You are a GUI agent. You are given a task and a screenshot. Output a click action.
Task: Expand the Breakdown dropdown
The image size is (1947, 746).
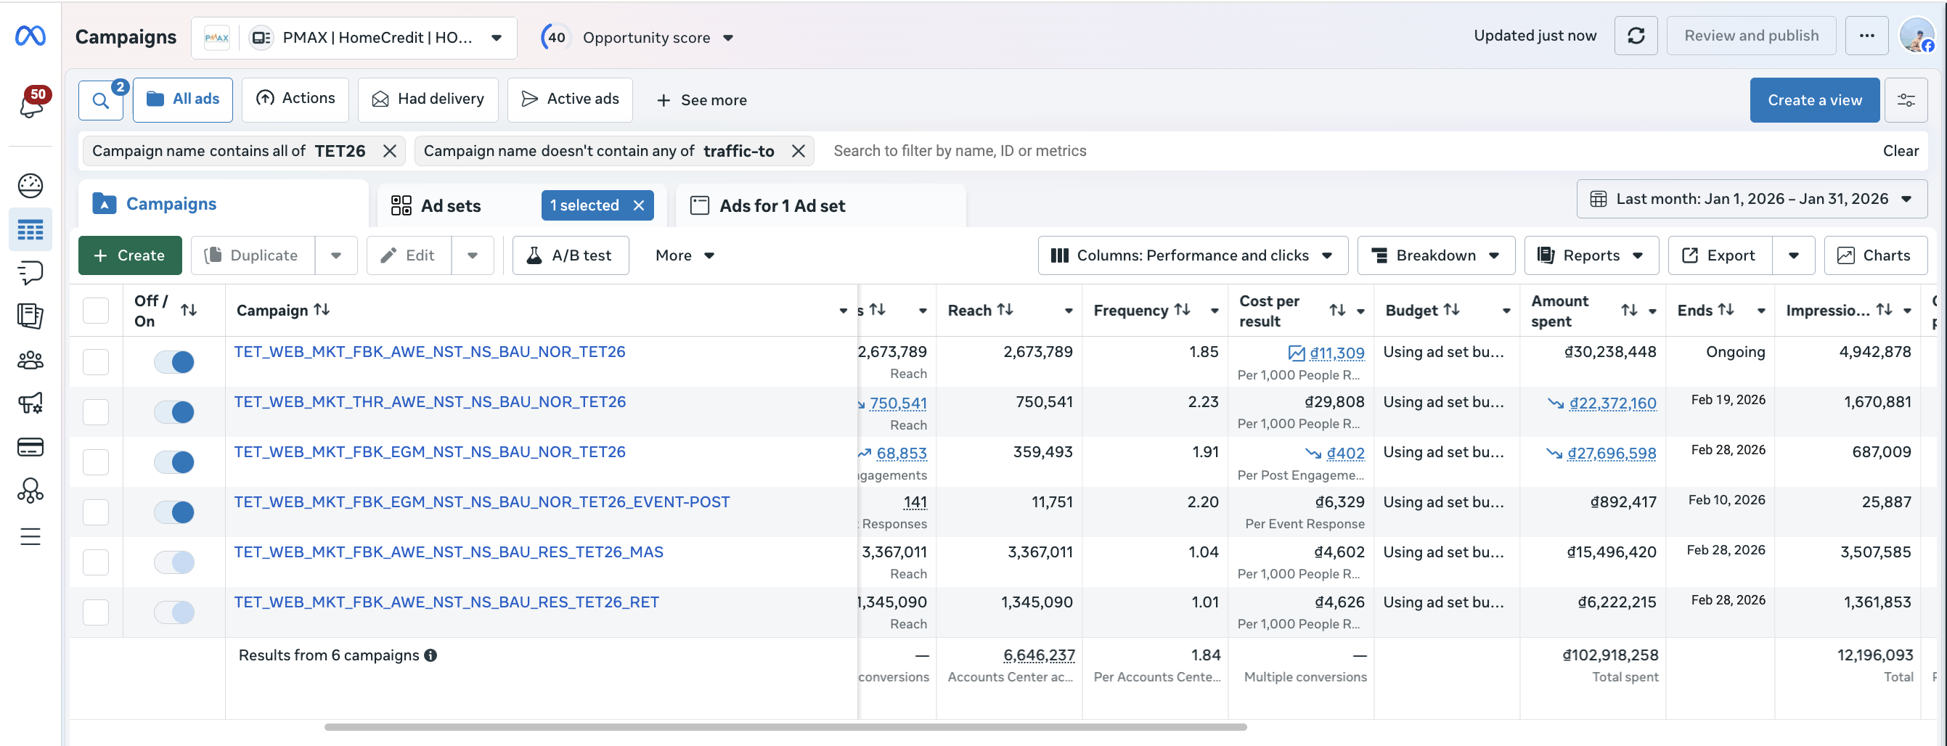coord(1435,255)
